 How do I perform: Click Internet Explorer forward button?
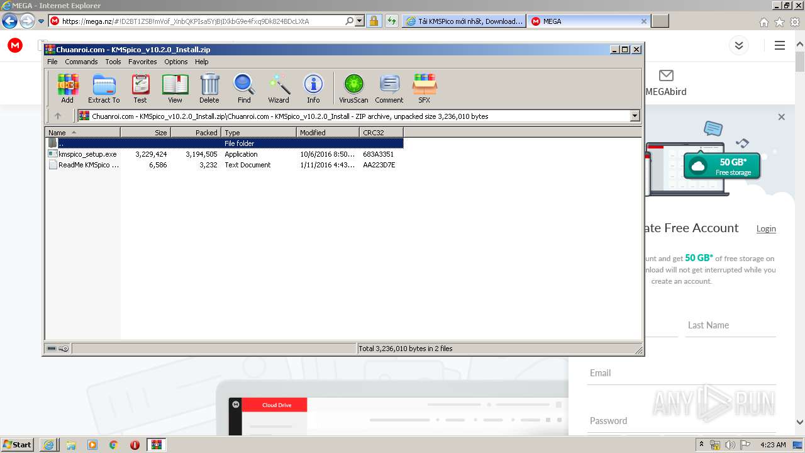pos(27,21)
